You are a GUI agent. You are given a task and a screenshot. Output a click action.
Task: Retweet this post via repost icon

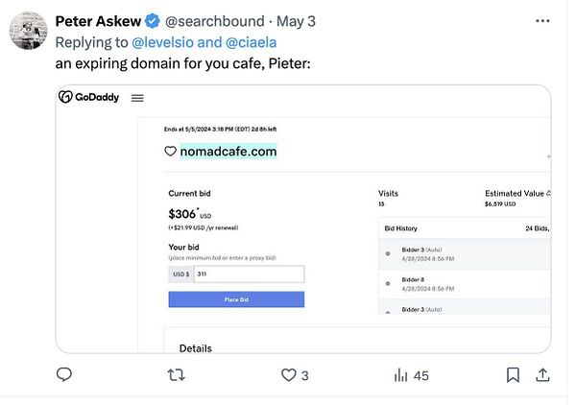click(177, 375)
